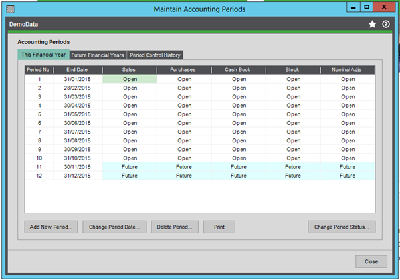
Task: Select end date 31/01/2015
Action: [77, 79]
